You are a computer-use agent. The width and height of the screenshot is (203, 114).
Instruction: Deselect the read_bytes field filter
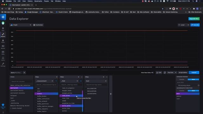click(x=71, y=96)
